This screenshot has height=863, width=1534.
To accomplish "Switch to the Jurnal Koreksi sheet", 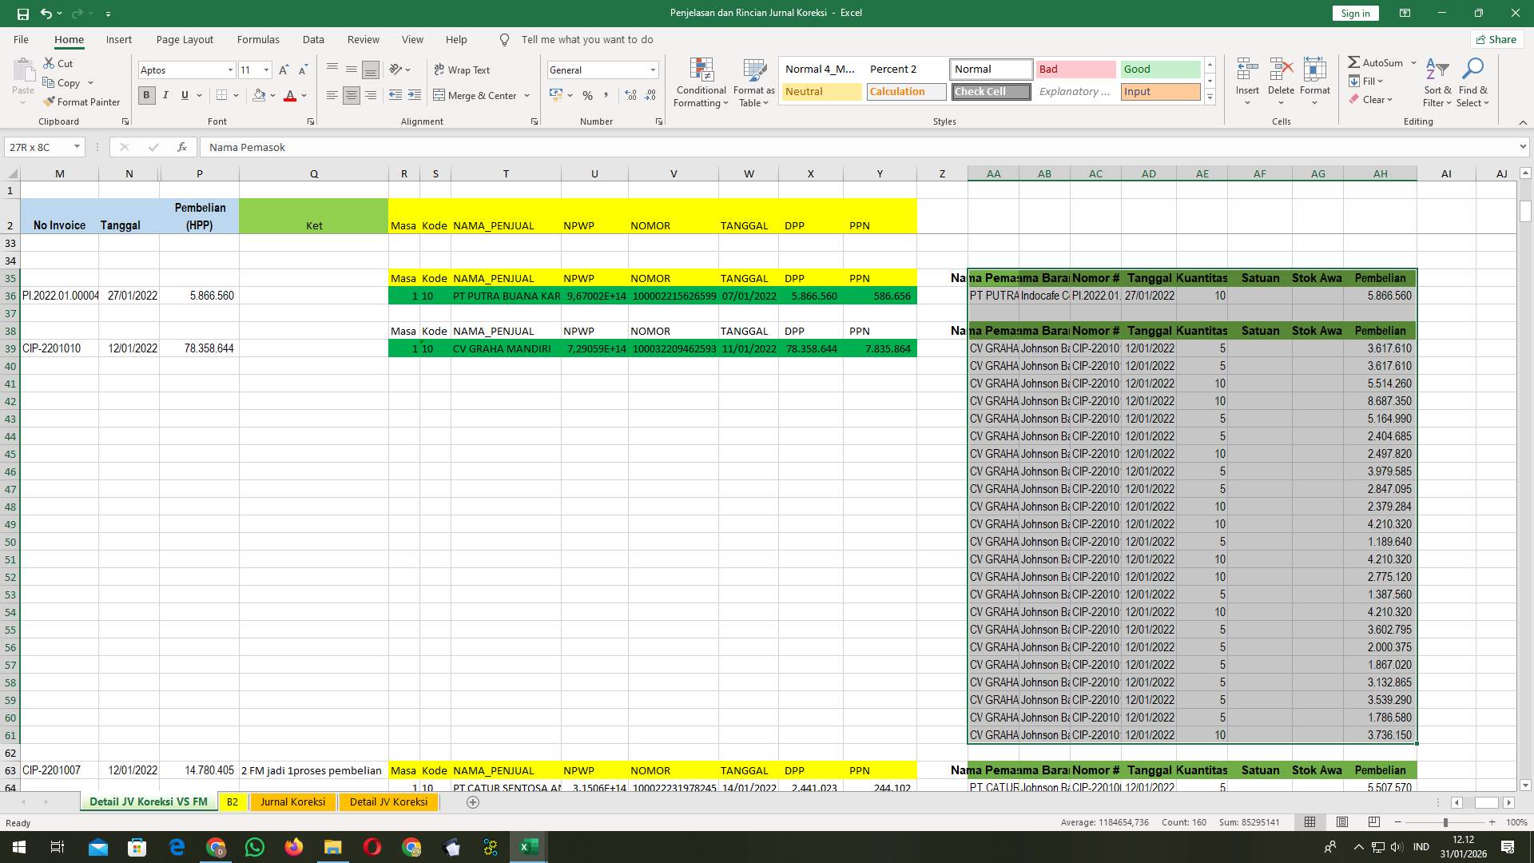I will pos(292,801).
